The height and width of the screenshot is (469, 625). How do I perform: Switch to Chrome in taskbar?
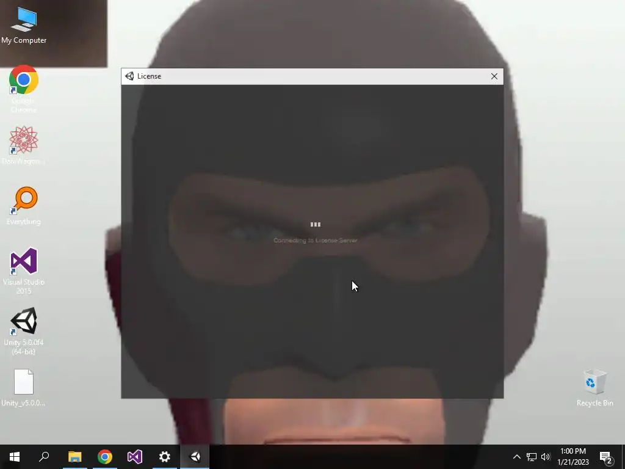[x=105, y=457]
